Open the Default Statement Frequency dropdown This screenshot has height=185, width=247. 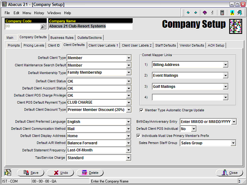coord(128,150)
